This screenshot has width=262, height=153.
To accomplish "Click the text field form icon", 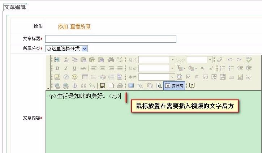I will [x=205, y=77].
